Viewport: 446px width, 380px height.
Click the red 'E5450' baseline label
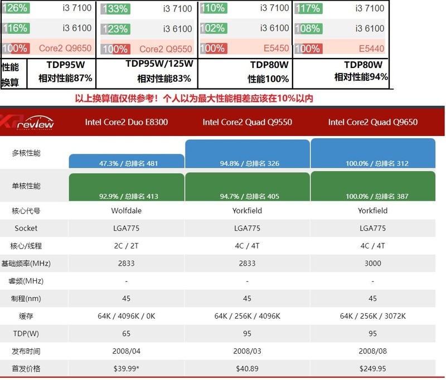pyautogui.click(x=276, y=48)
